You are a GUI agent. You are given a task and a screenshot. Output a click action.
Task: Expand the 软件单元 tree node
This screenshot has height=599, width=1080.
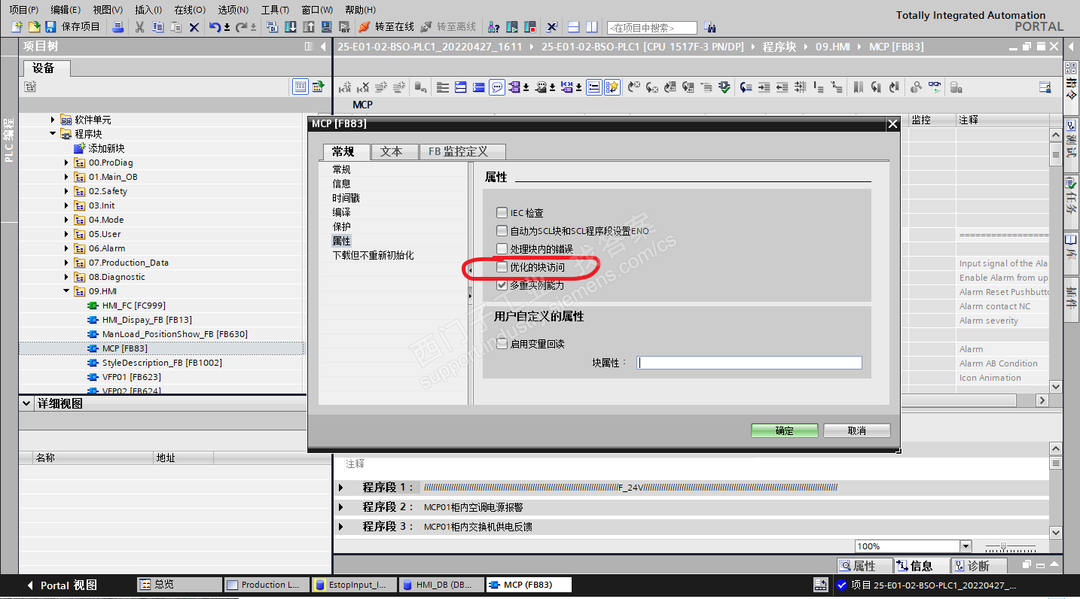click(x=53, y=120)
